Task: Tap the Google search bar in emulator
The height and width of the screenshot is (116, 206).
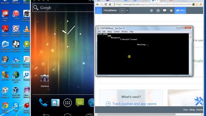Action: [x=63, y=8]
